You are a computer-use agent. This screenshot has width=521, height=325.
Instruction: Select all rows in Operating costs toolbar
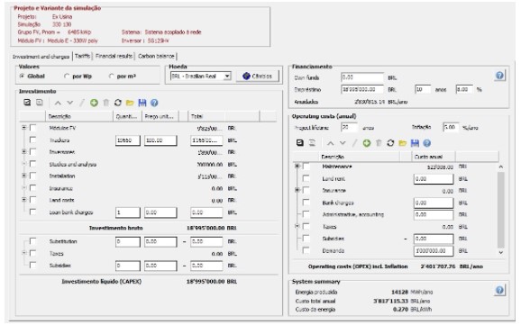tap(300, 143)
